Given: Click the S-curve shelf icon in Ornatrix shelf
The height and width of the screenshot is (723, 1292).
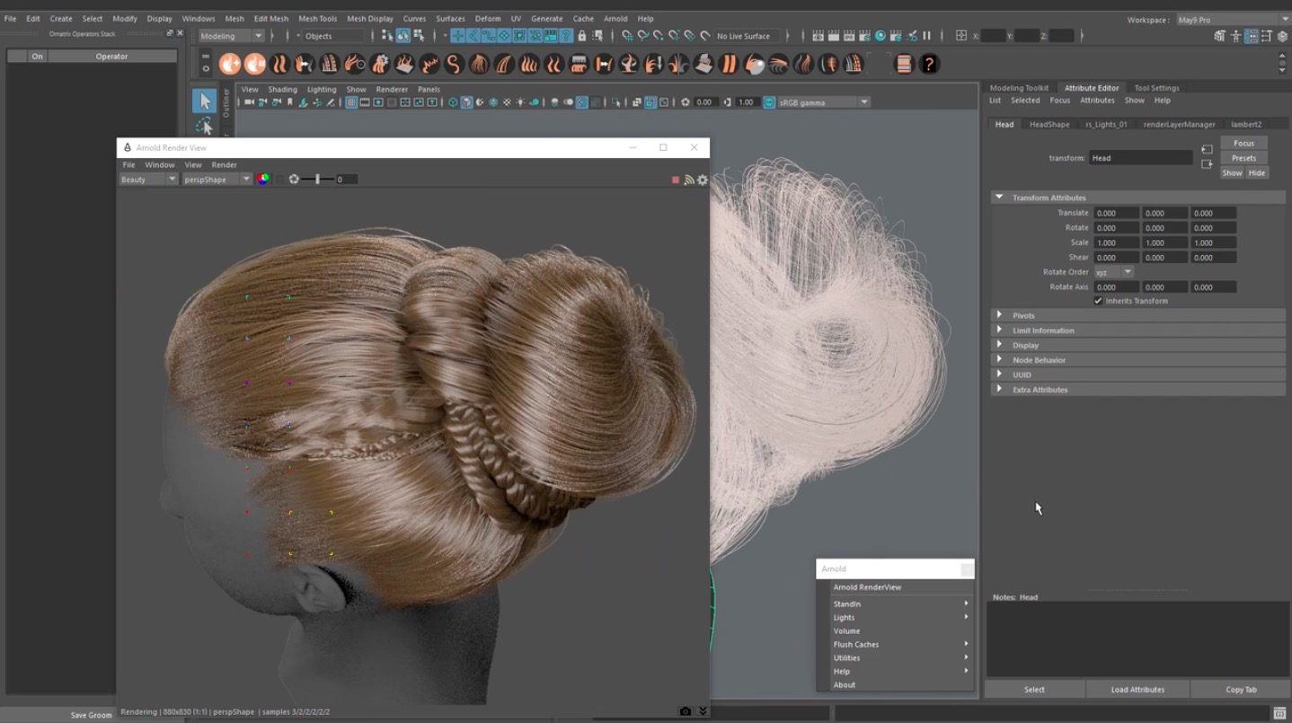Looking at the screenshot, I should [454, 64].
